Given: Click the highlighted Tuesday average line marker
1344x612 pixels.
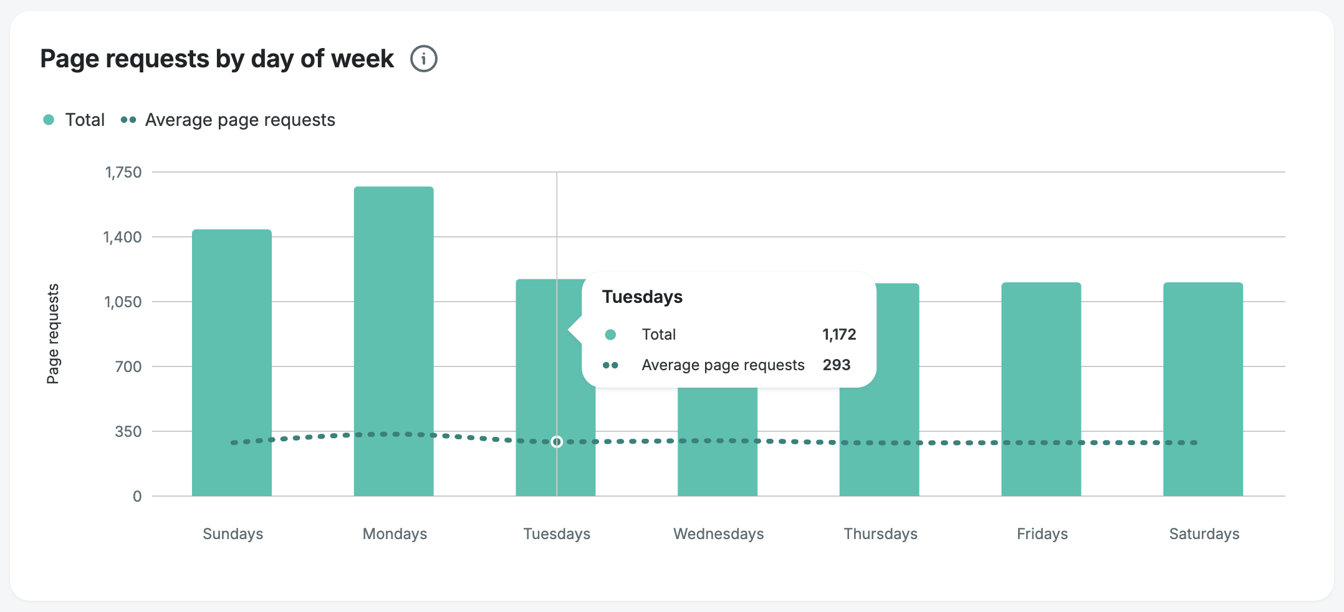Looking at the screenshot, I should [557, 442].
